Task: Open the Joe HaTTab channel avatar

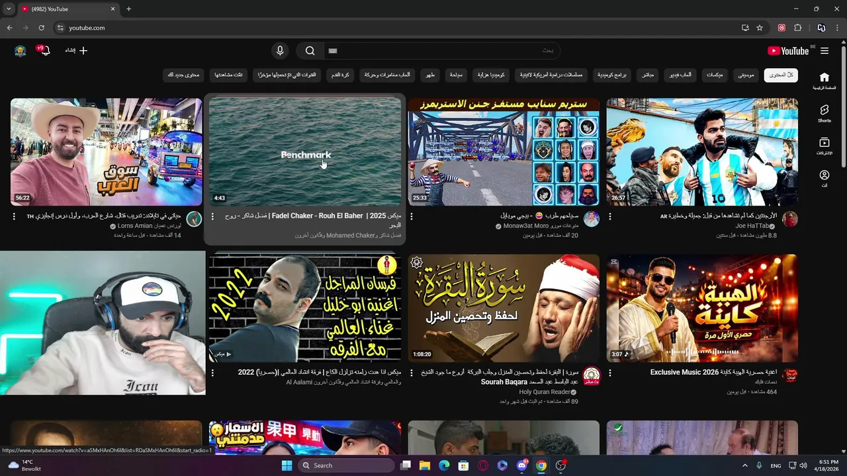Action: (790, 219)
